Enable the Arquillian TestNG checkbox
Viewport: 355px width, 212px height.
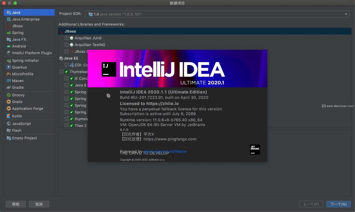click(67, 45)
